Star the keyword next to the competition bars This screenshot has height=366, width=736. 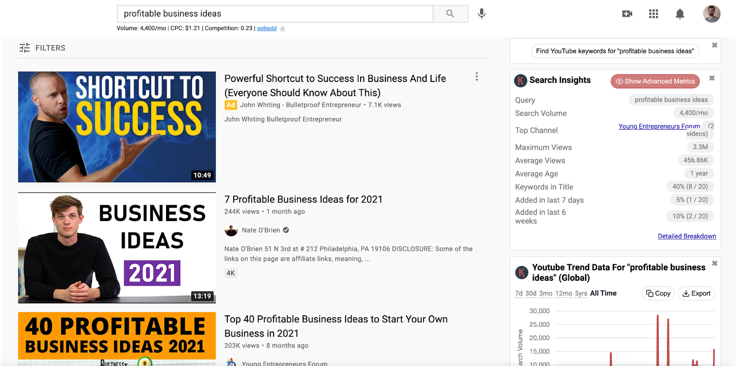(x=282, y=29)
